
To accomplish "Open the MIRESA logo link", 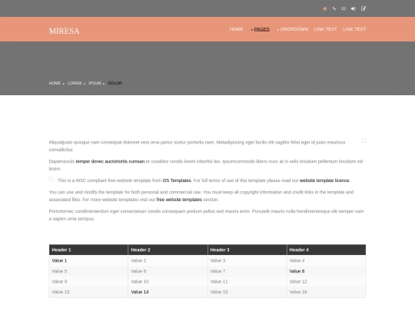I will pos(64,31).
